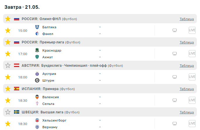Click the LIVE icon for Краснодар–Ахмат

(x=192, y=54)
